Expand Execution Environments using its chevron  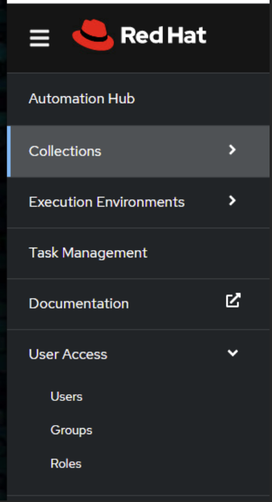232,200
